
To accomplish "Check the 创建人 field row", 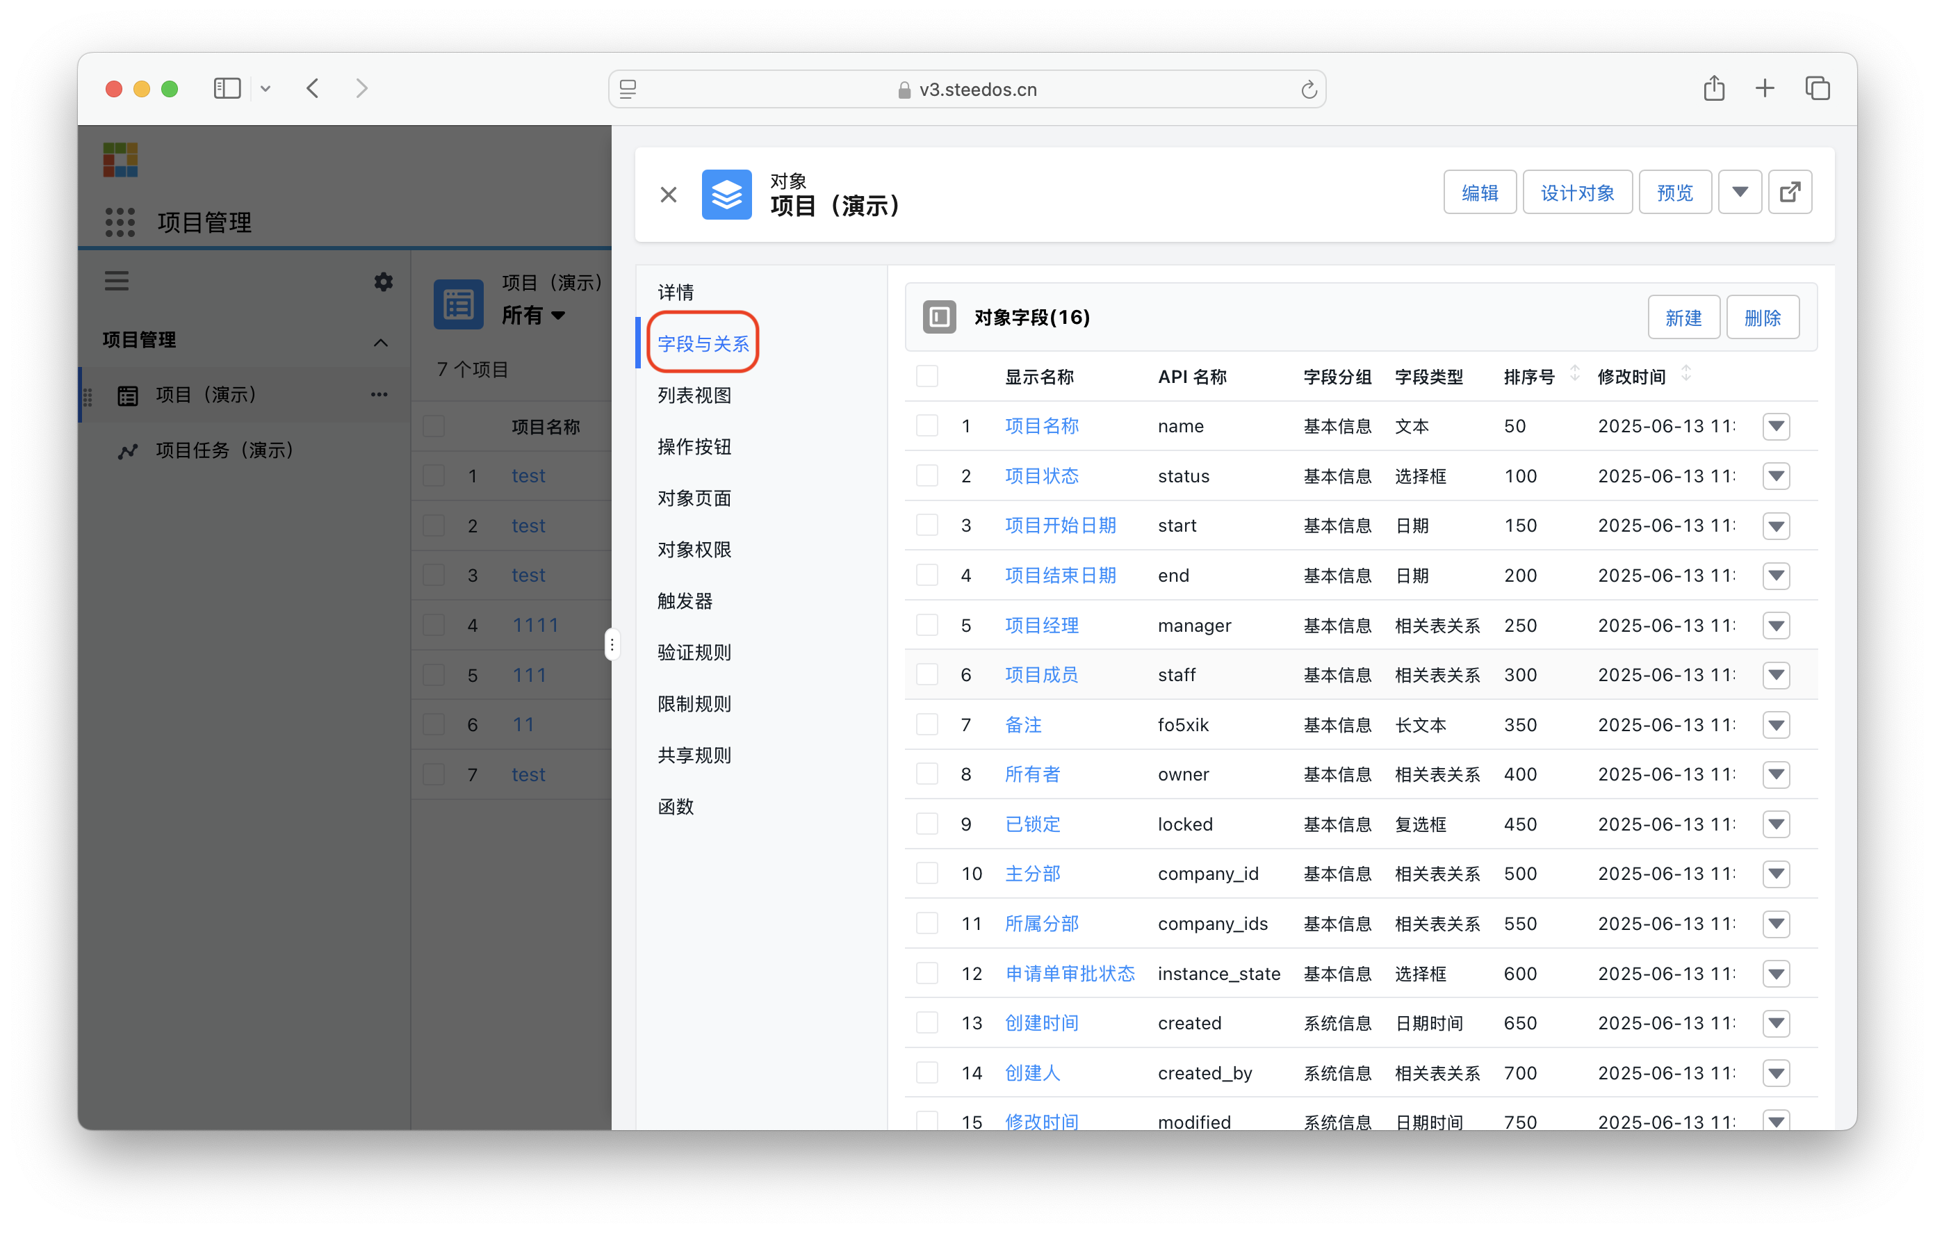I will [x=926, y=1072].
